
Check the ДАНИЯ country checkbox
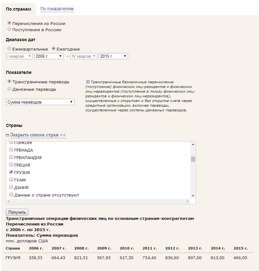[11, 187]
